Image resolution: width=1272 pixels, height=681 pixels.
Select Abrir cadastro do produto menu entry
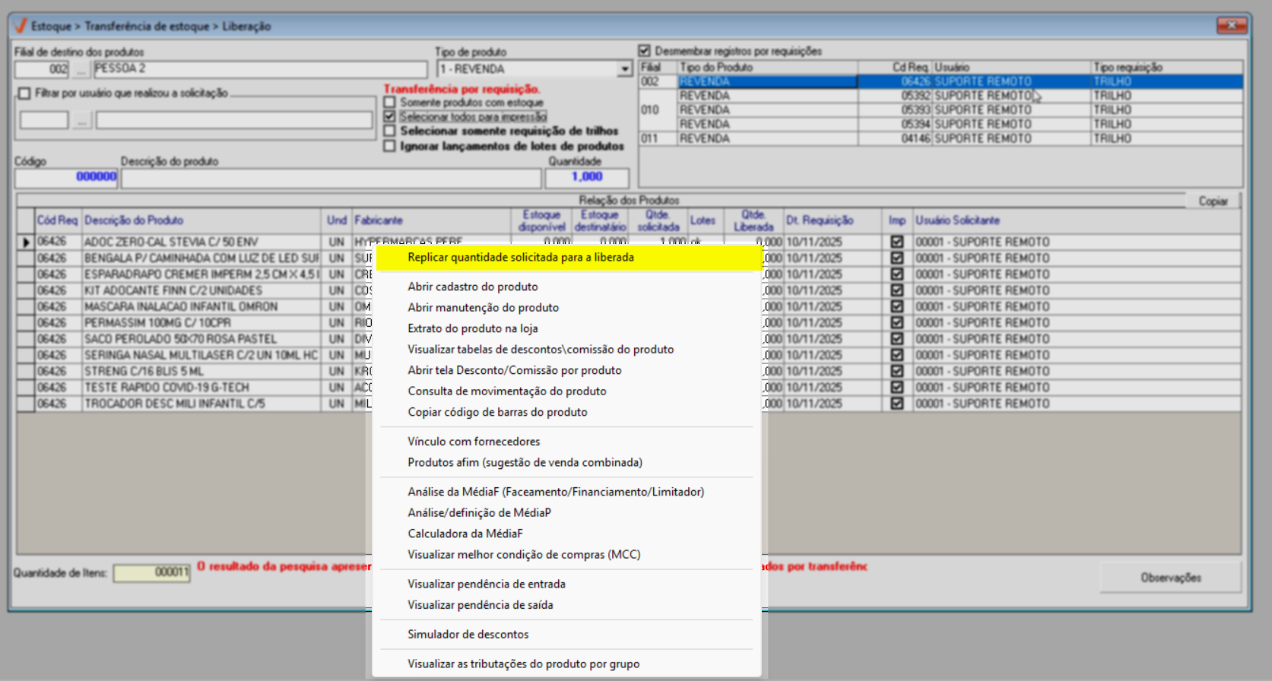472,287
